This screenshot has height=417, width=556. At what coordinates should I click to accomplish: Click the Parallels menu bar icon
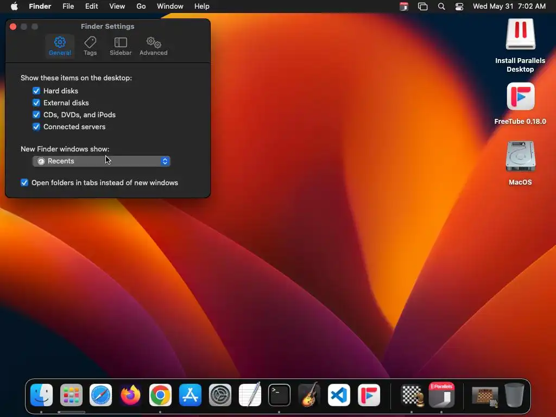click(404, 7)
